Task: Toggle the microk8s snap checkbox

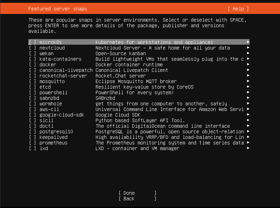Action: tap(33, 42)
